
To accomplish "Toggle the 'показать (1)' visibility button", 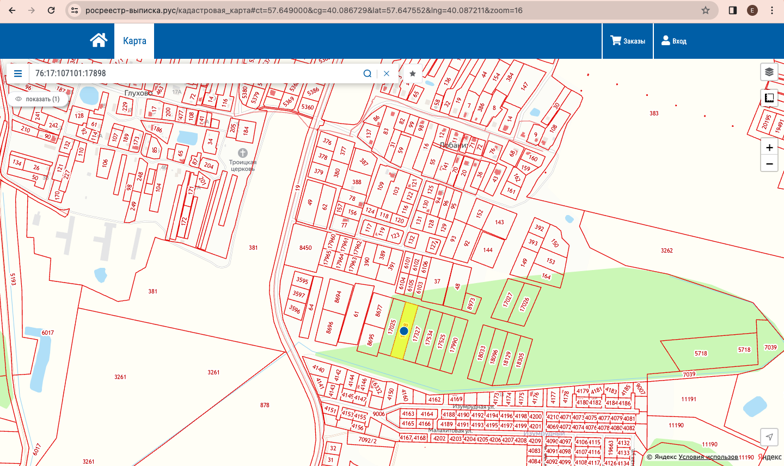I will (x=38, y=99).
